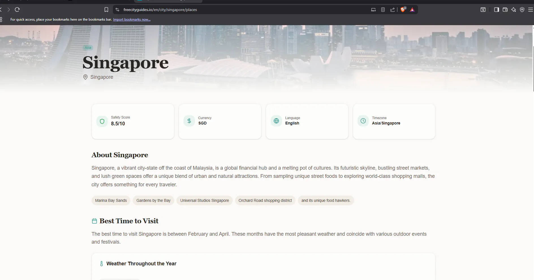
Task: Click the English language value
Action: (x=292, y=123)
